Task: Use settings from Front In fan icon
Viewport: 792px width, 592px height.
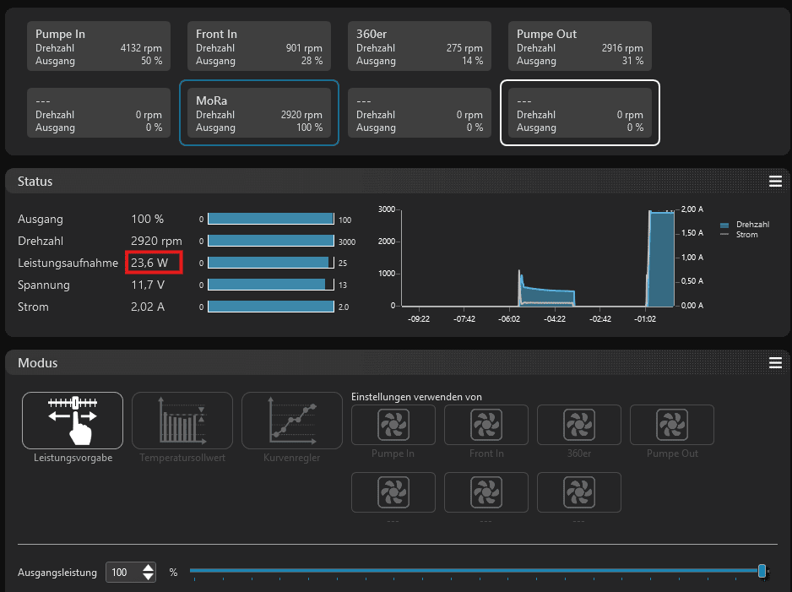Action: [x=486, y=425]
